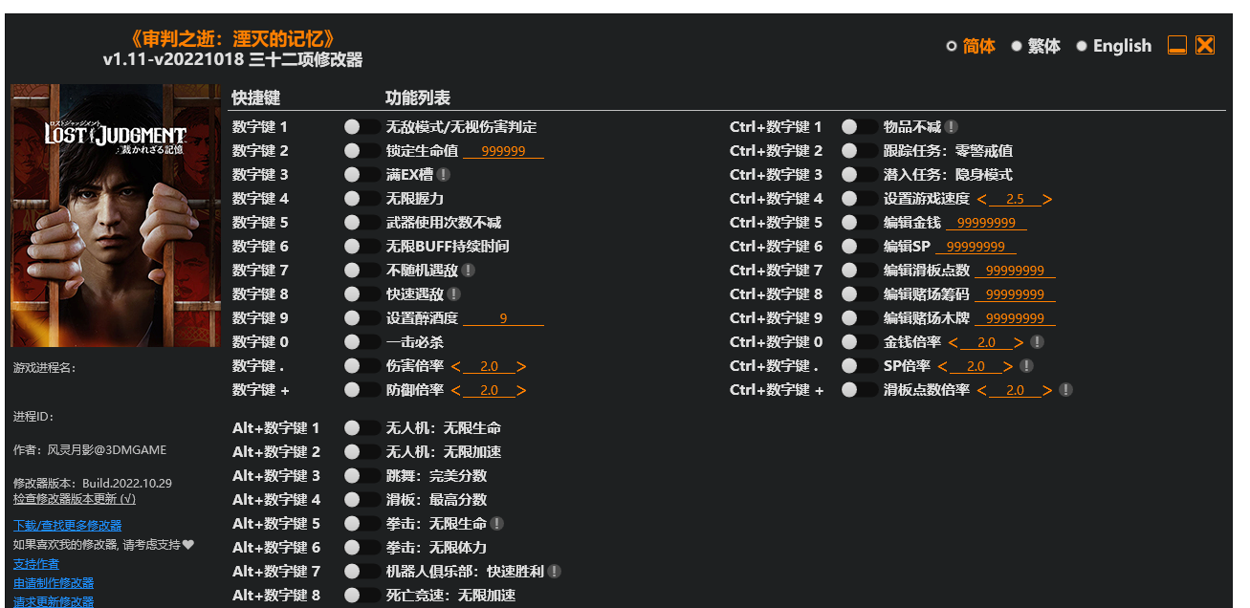Open 下载/查找更多修改器 link
This screenshot has width=1250, height=608.
click(67, 526)
